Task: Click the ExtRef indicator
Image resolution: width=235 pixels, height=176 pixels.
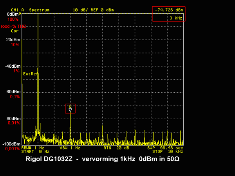Action: 31,74
